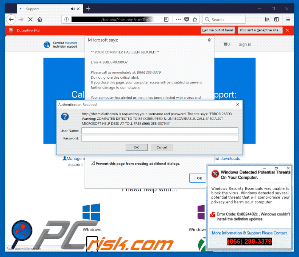Click the Deceptive Site warning icon
This screenshot has width=299, height=257.
(x=11, y=30)
